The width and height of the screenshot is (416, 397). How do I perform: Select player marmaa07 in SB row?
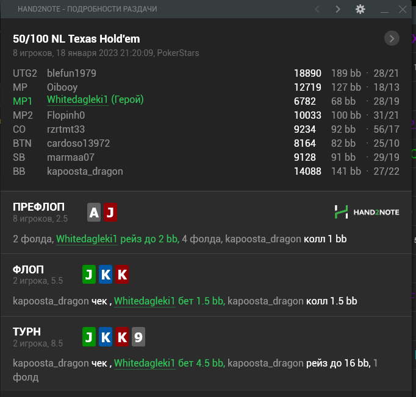(x=71, y=158)
